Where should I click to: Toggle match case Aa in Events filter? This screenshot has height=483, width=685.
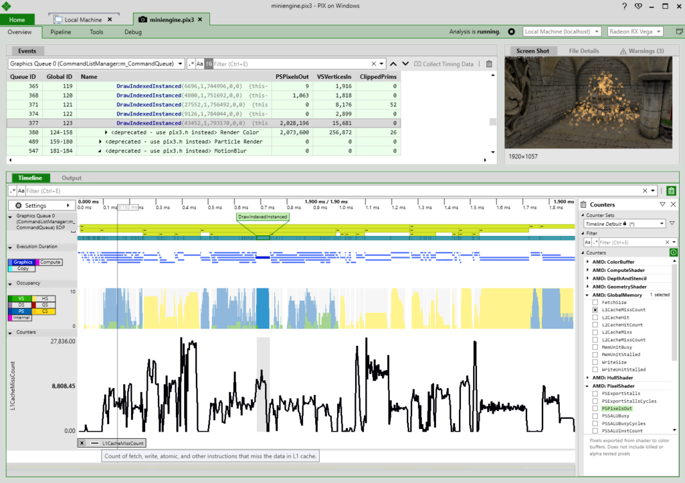pos(199,63)
